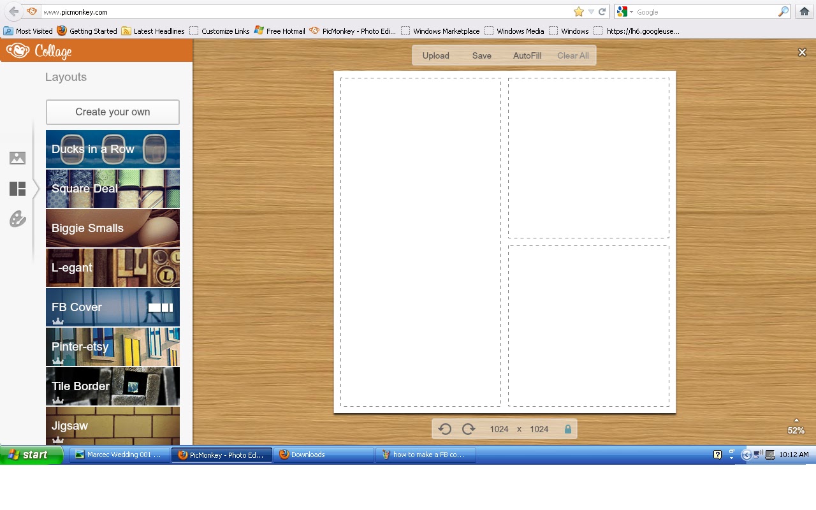816x510 pixels.
Task: Click the Google search field
Action: tap(706, 11)
